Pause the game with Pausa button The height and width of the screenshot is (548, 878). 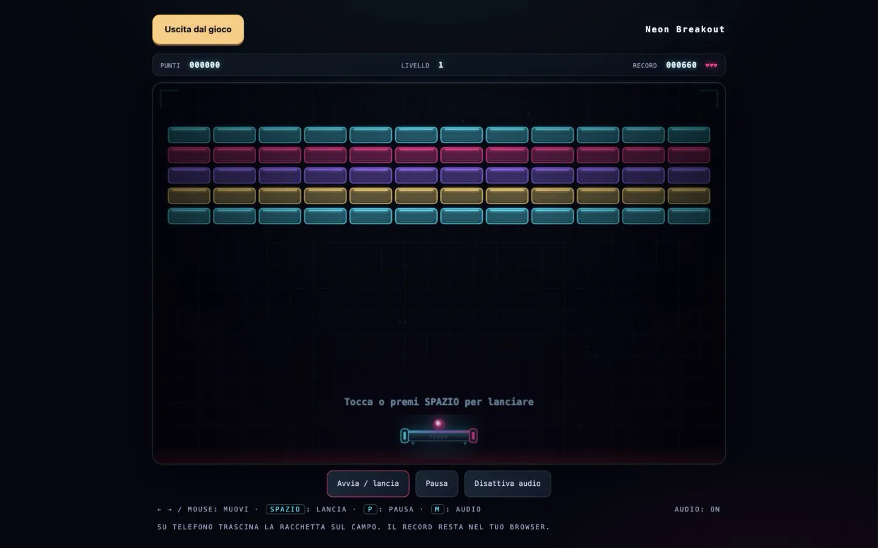click(437, 483)
